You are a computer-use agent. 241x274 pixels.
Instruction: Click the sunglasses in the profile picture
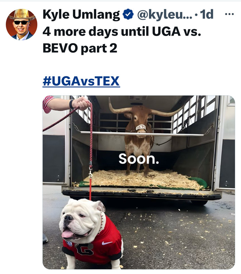(21, 23)
